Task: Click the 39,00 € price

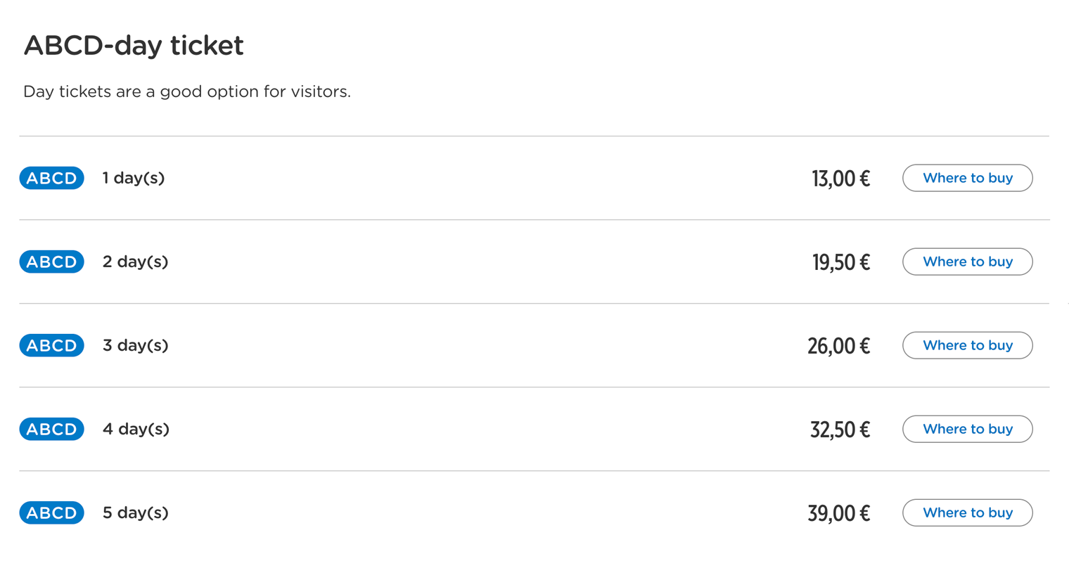Action: pos(838,513)
